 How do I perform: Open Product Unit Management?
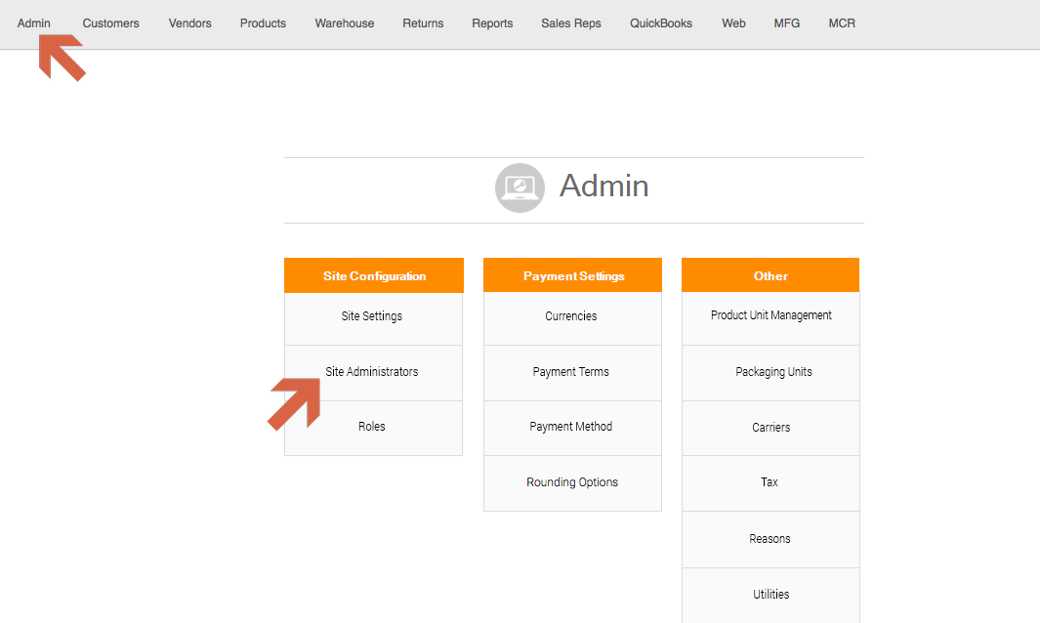[x=770, y=315]
